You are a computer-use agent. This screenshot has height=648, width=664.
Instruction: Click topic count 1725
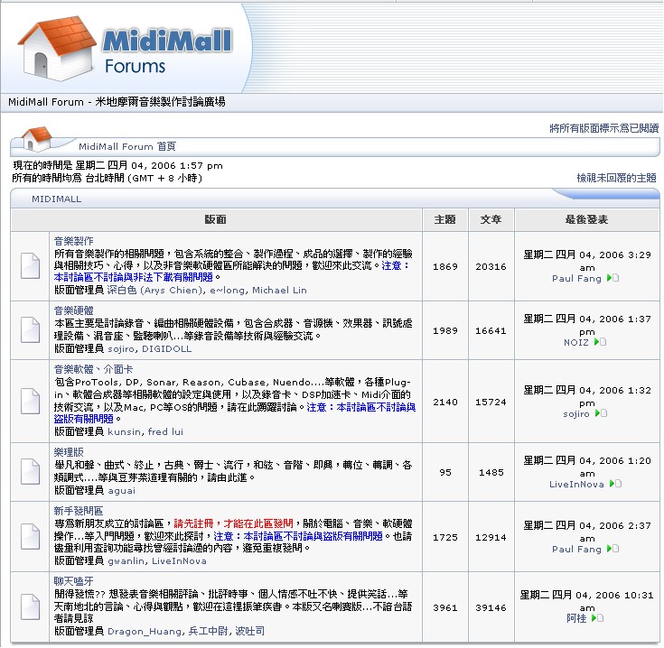tap(445, 537)
